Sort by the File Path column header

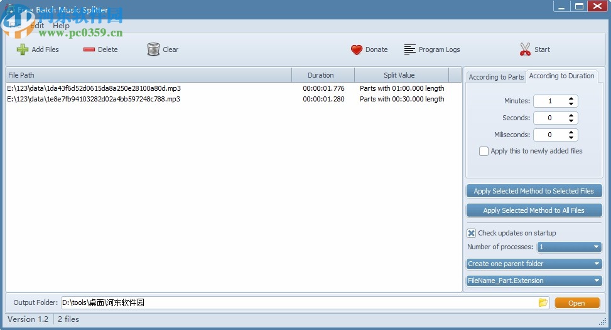tap(148, 75)
